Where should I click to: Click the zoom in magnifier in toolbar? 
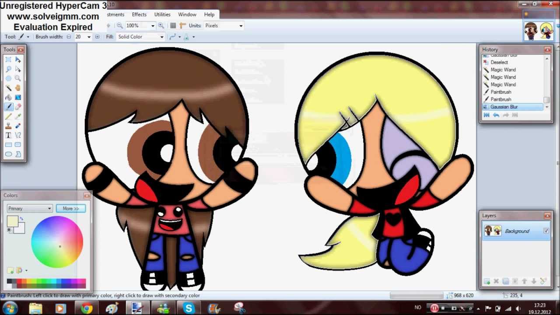tap(161, 26)
